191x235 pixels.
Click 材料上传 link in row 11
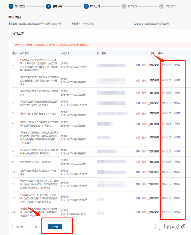point(166,184)
